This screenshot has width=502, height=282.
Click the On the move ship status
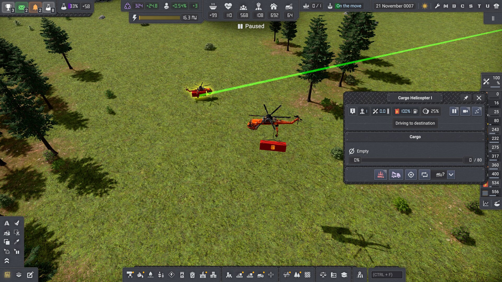[349, 6]
